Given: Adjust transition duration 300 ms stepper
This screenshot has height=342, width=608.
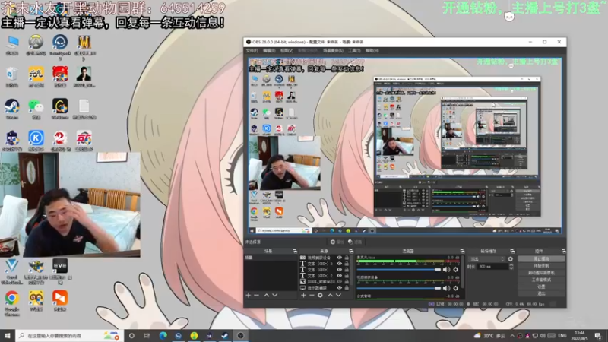Looking at the screenshot, I should coord(511,267).
